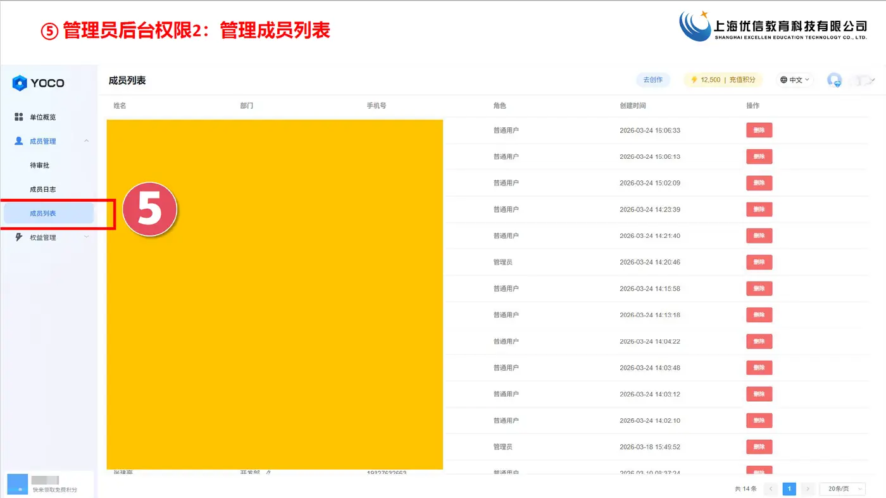Go to next page arrow

click(808, 489)
